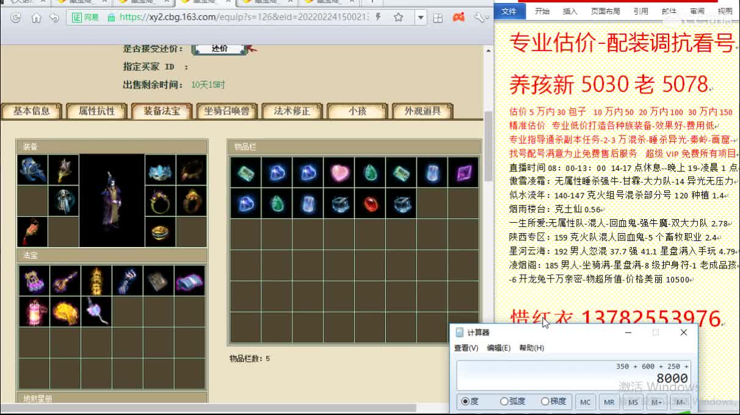
Task: Open calculator 编辑(E) menu
Action: click(x=499, y=348)
